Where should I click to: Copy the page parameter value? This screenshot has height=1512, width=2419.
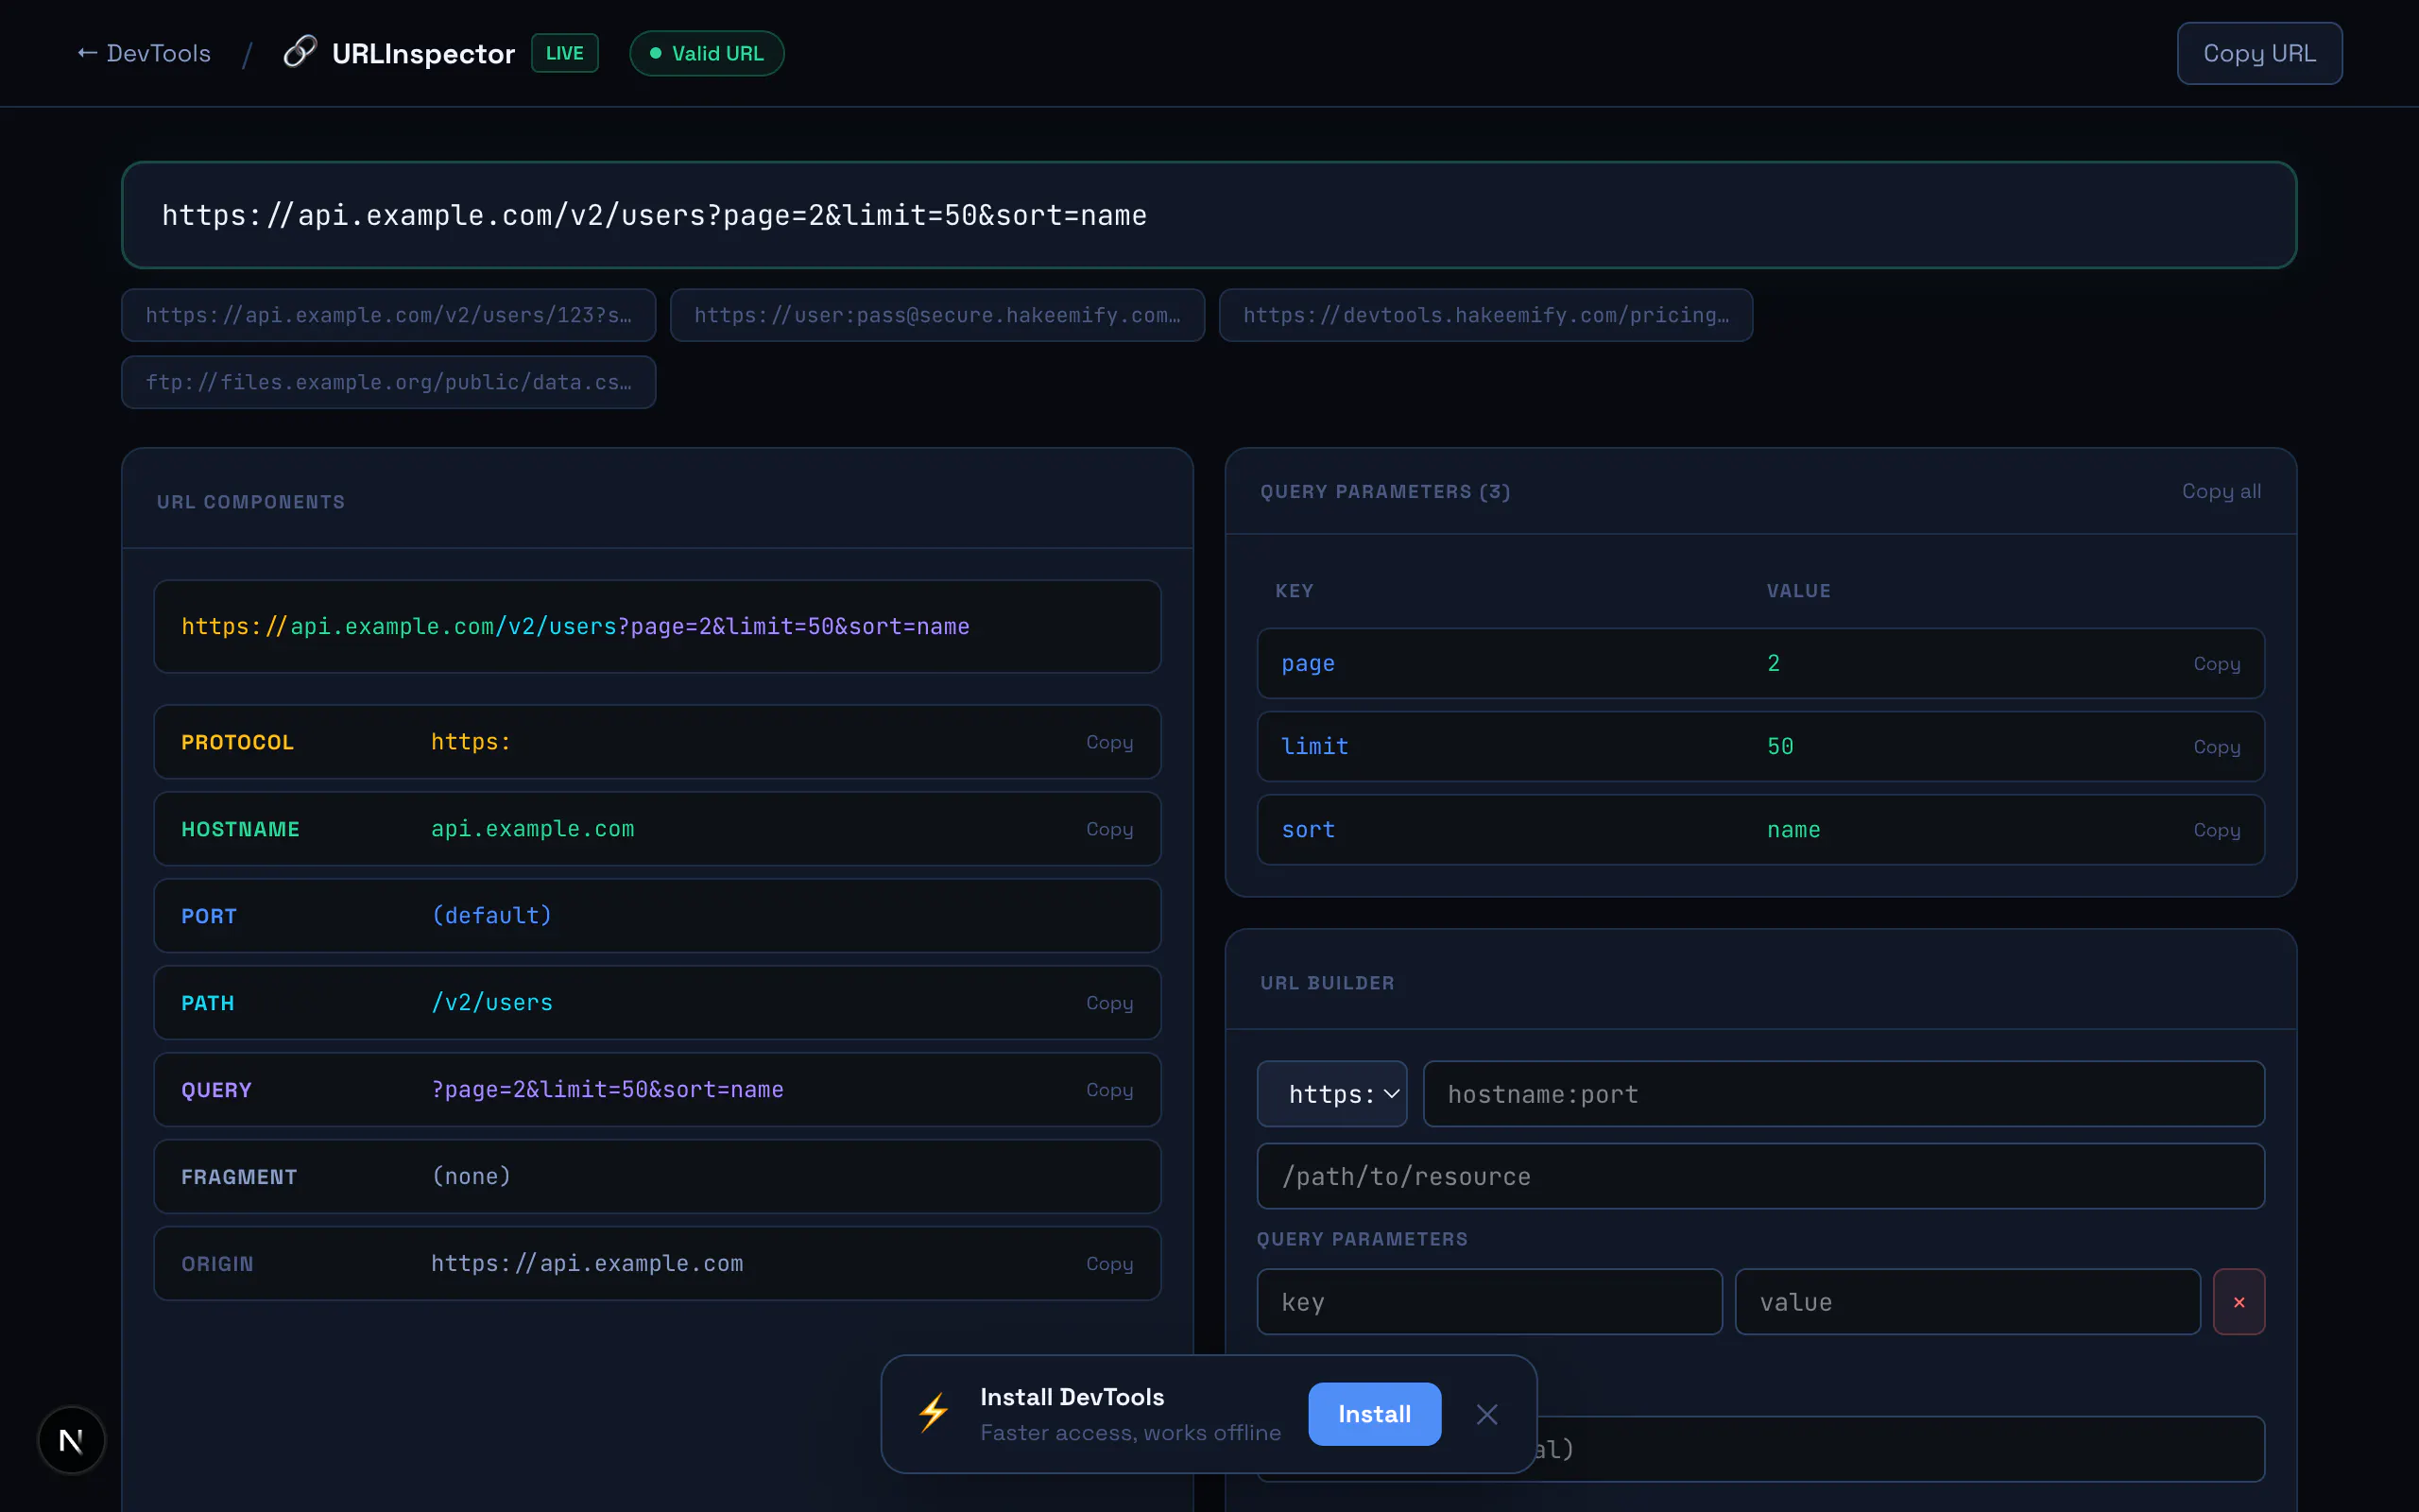(2216, 664)
